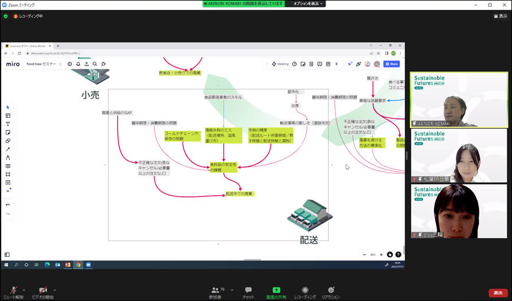Expand audio options arrow beside mute
This screenshot has width=512, height=301.
point(24,290)
